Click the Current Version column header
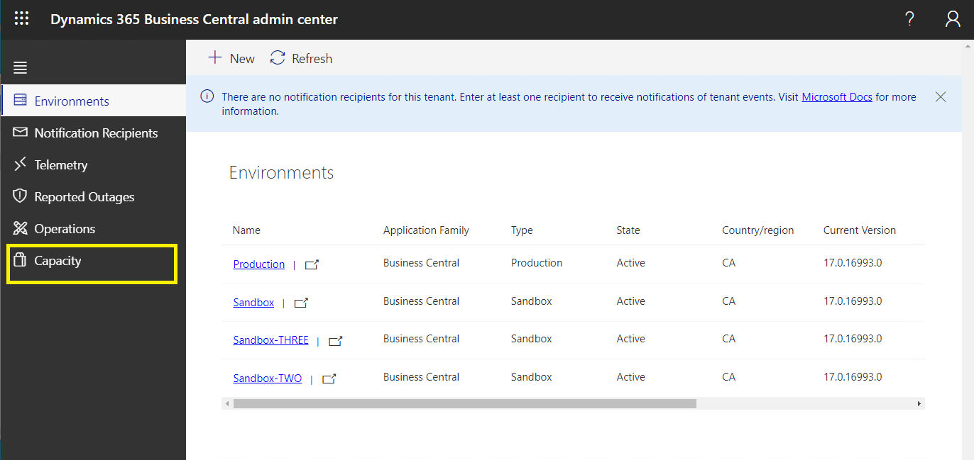Image resolution: width=974 pixels, height=460 pixels. tap(860, 230)
